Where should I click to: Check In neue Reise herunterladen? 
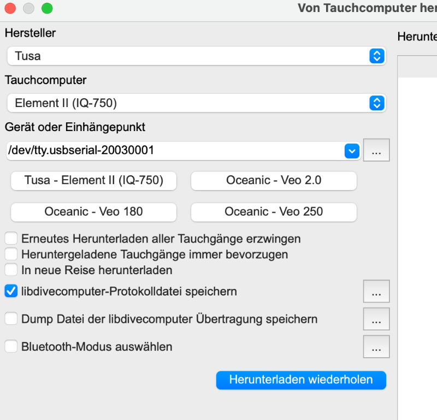(11, 270)
